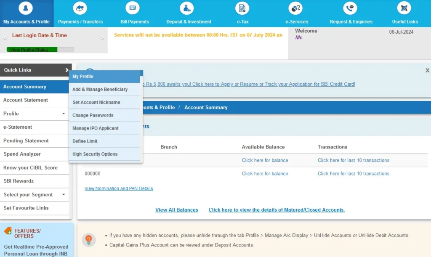Click balance link in 000000 row
This screenshot has height=257, width=431.
[x=265, y=174]
